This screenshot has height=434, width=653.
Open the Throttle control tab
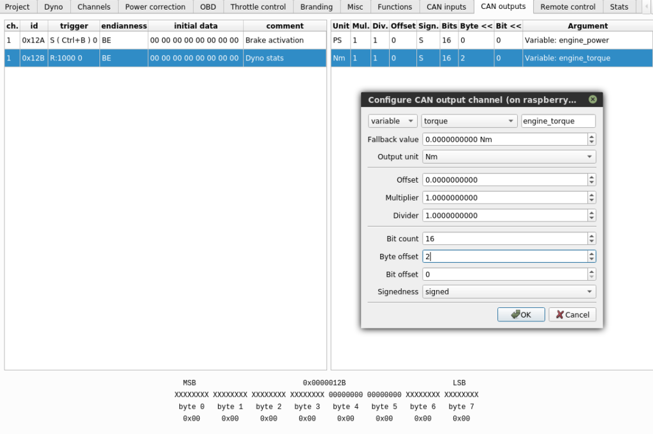(x=258, y=6)
